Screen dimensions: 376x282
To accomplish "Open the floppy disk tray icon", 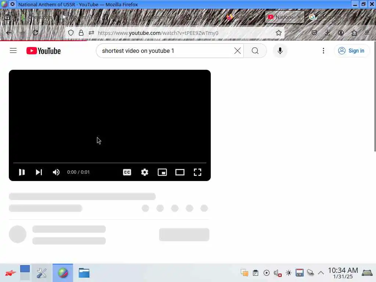I will [300, 273].
